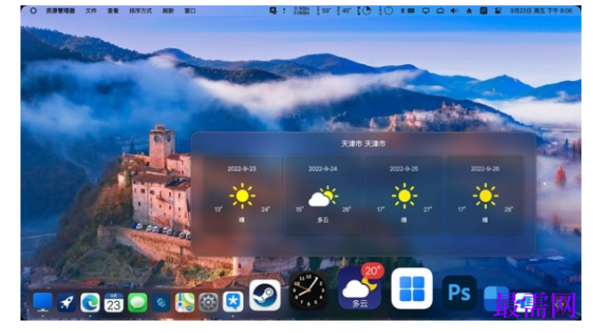Viewport: 593px width, 333px height.
Task: Open the 查看 menu
Action: click(x=113, y=11)
